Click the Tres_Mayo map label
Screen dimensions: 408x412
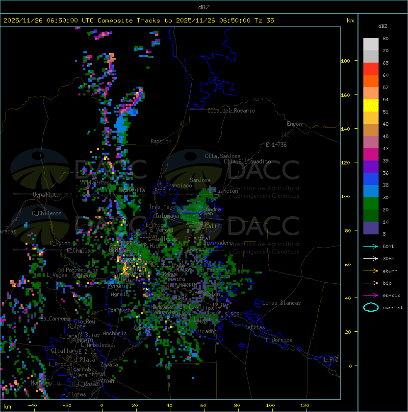(162, 207)
